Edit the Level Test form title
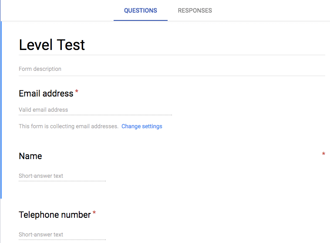 [52, 45]
